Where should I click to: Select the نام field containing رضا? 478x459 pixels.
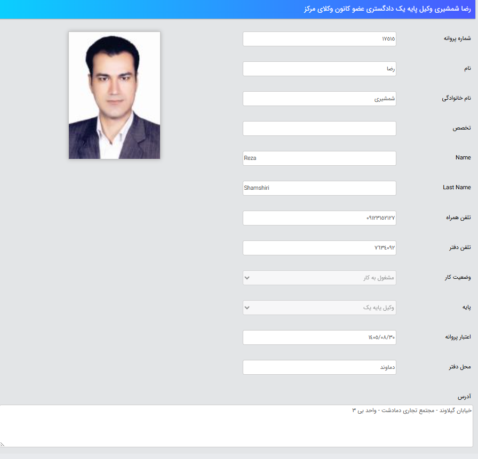319,68
